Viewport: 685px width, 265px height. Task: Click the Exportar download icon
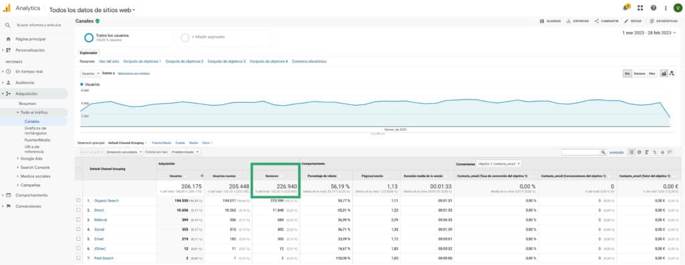click(x=569, y=21)
